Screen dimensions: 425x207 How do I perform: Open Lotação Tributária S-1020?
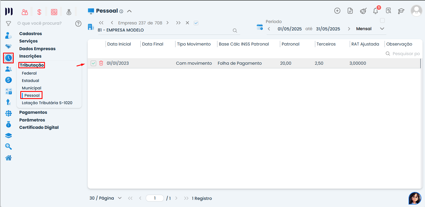coord(47,103)
